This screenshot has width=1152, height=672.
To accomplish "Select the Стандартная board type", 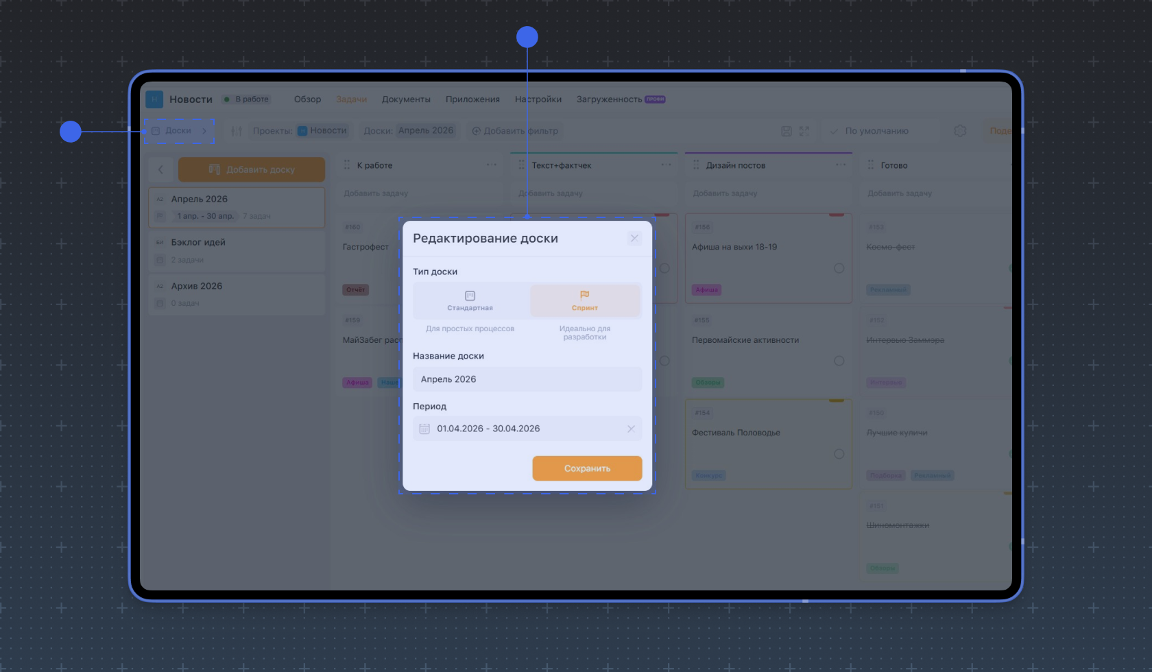I will point(470,300).
